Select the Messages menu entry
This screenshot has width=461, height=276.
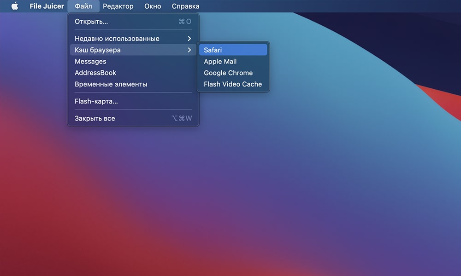[90, 61]
